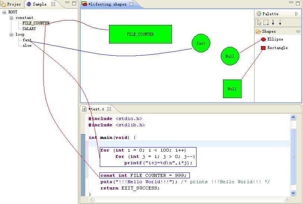Click the Projec tab folder icon
Image resolution: width=303 pixels, height=204 pixels.
[x=3, y=4]
